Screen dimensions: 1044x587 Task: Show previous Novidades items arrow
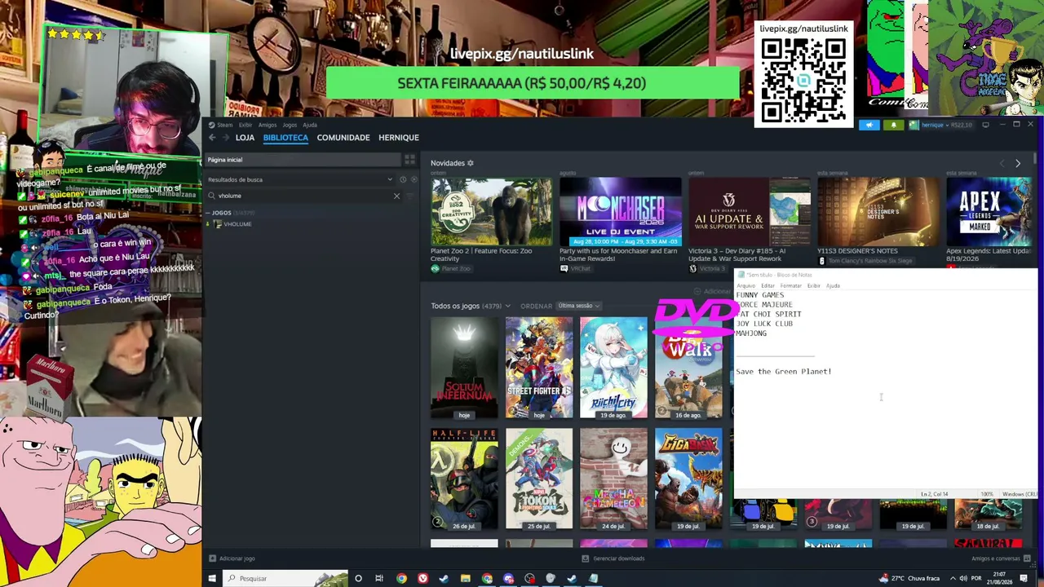tap(1002, 164)
